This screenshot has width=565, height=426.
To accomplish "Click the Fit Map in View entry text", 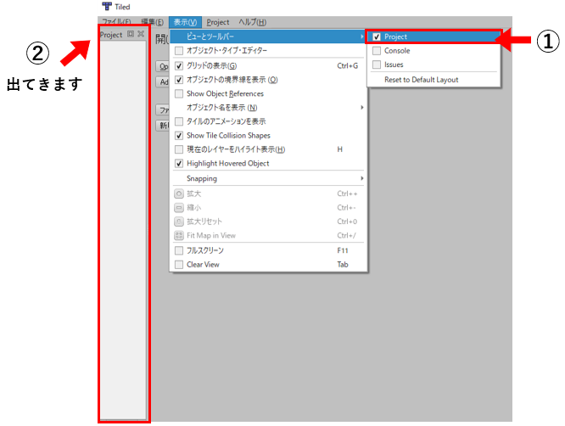I will coord(211,236).
